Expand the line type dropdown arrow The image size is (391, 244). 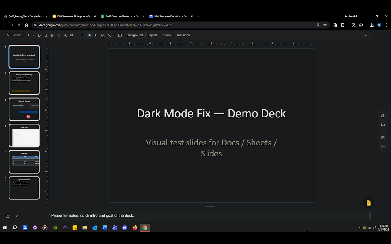114,35
